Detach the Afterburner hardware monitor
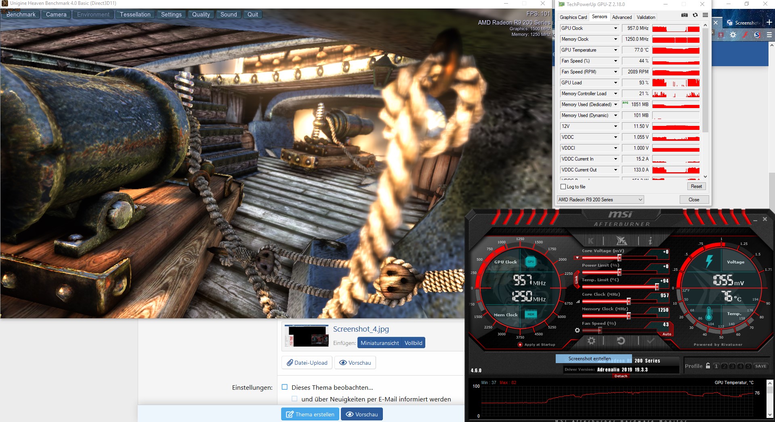 tap(621, 376)
